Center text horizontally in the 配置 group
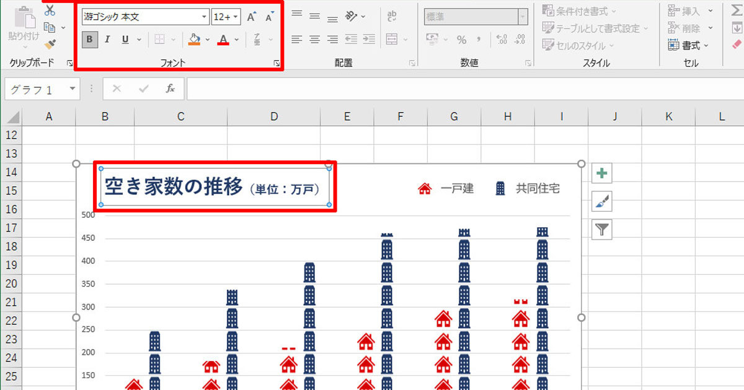The width and height of the screenshot is (744, 390). pos(315,40)
